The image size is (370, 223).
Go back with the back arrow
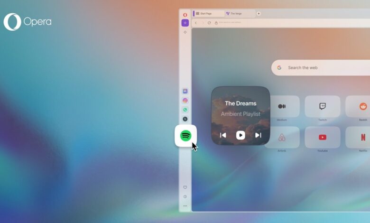coord(195,23)
